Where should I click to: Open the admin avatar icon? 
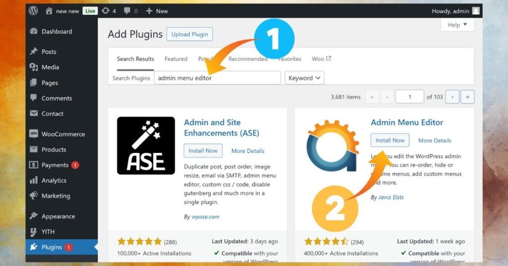pos(476,11)
